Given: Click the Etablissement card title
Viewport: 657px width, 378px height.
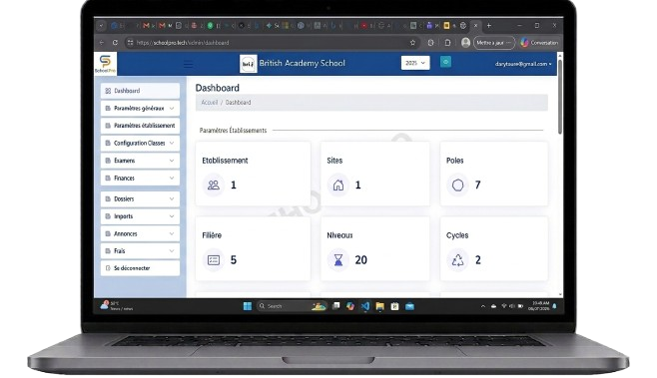Looking at the screenshot, I should click(x=225, y=161).
